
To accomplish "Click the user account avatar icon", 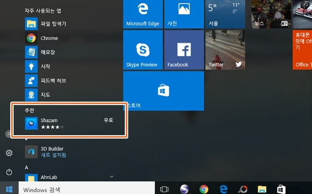I will click(x=8, y=134).
